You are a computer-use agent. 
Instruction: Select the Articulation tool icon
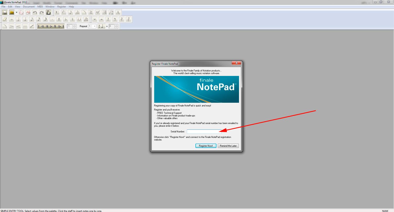point(91,12)
